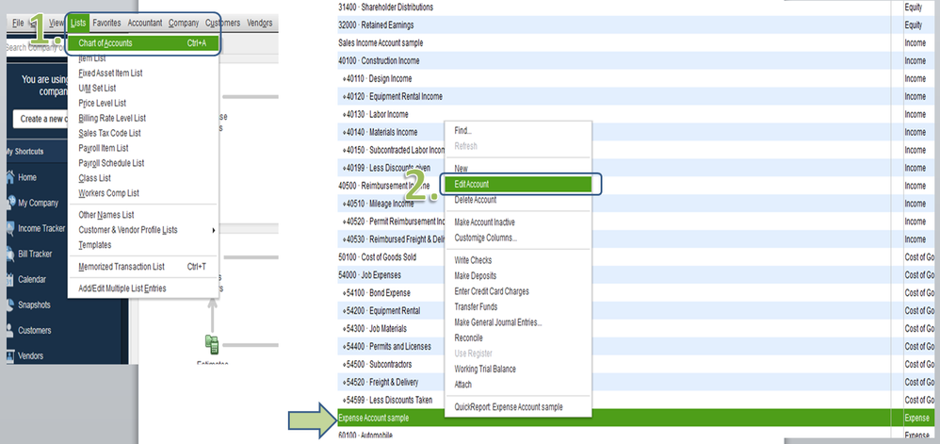Click the Create a new company button

coord(41,119)
